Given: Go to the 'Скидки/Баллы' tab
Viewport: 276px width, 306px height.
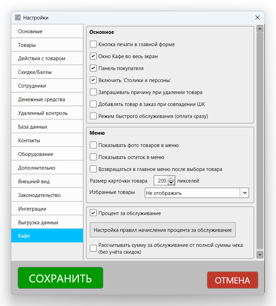Looking at the screenshot, I should [47, 72].
